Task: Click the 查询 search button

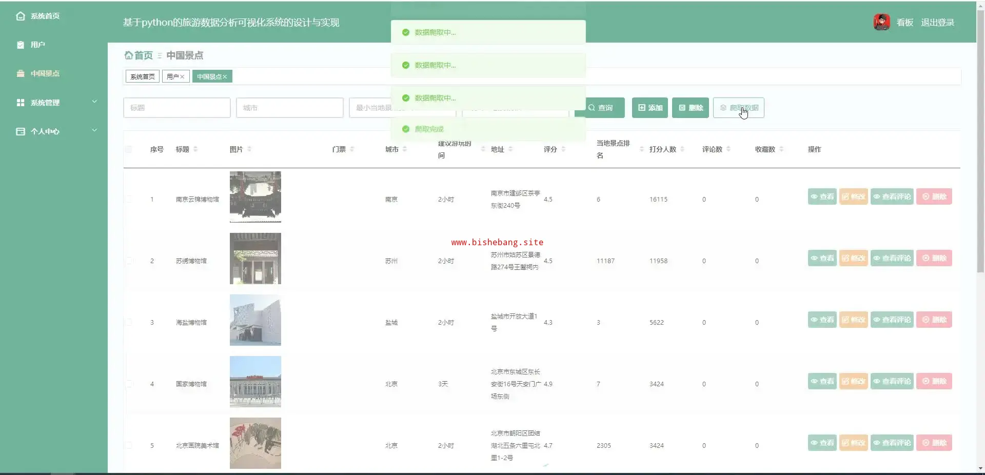Action: coord(600,108)
